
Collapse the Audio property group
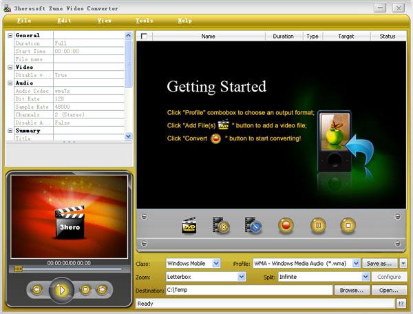point(10,83)
